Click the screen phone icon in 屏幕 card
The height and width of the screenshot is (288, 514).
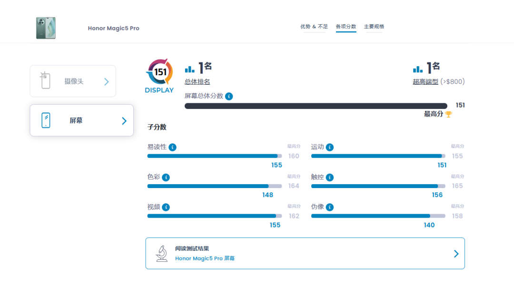pos(46,120)
